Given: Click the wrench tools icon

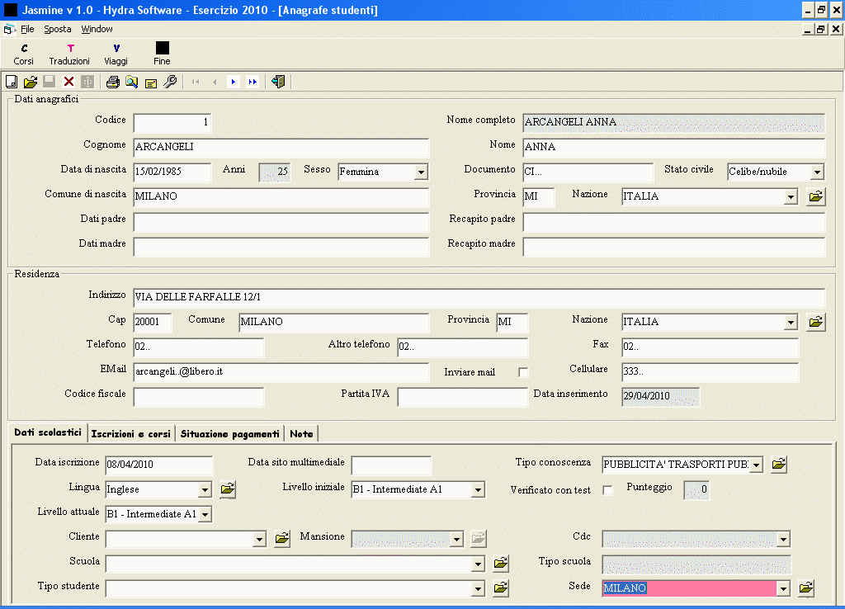Looking at the screenshot, I should (170, 82).
